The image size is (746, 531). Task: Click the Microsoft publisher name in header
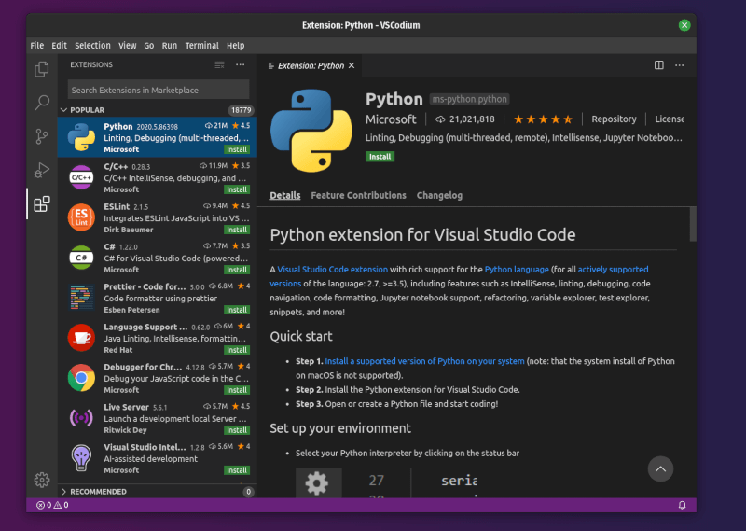(x=391, y=119)
